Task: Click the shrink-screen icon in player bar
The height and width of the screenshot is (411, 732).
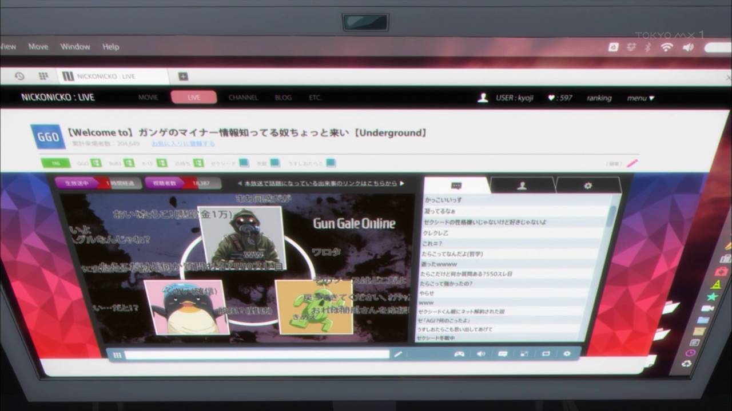Action: (524, 354)
